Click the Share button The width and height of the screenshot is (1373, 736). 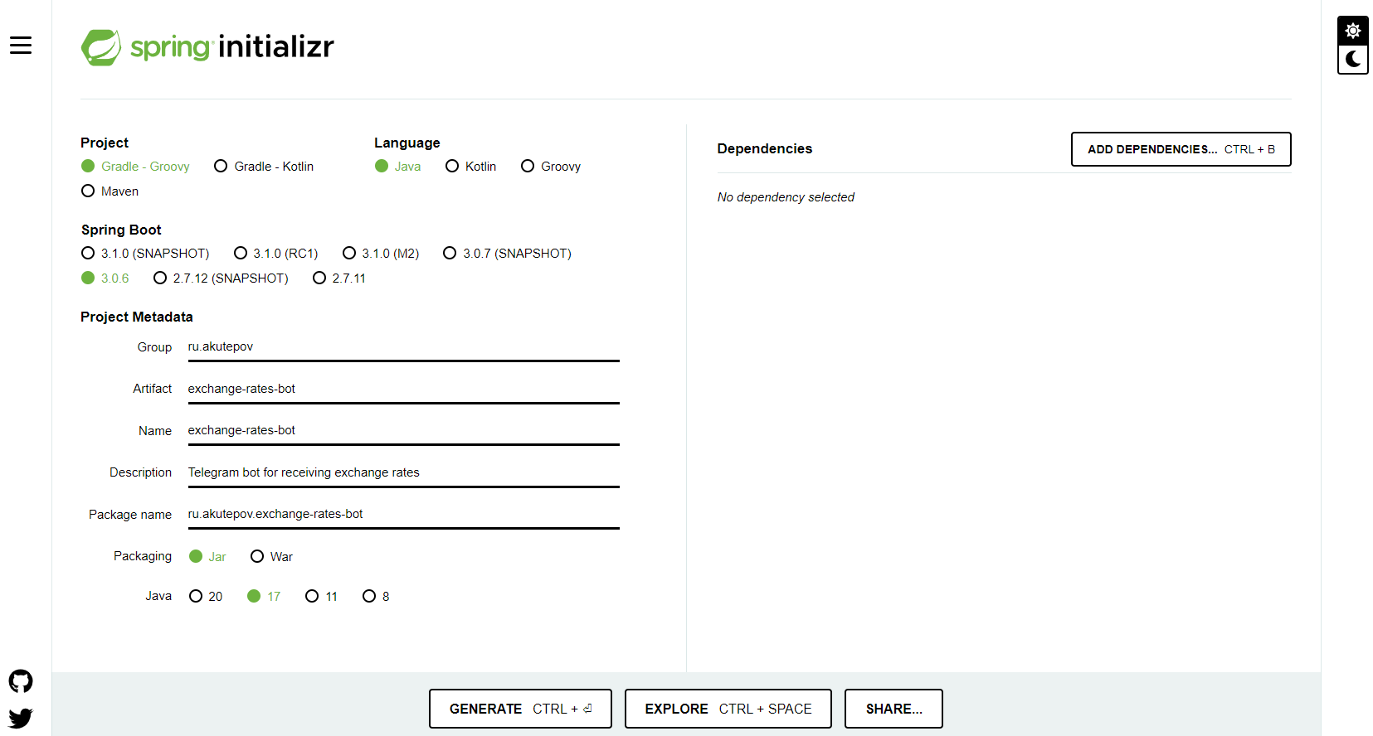click(x=893, y=709)
